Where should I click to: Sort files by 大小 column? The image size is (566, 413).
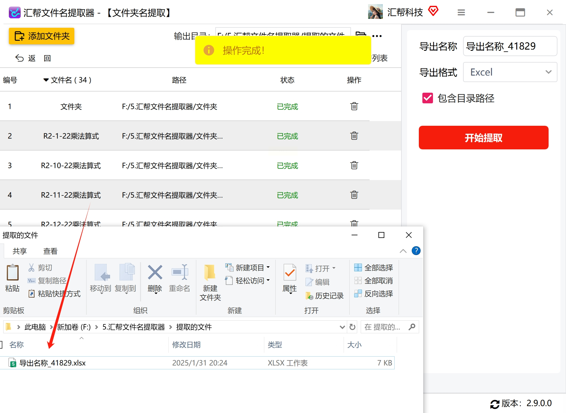(355, 345)
